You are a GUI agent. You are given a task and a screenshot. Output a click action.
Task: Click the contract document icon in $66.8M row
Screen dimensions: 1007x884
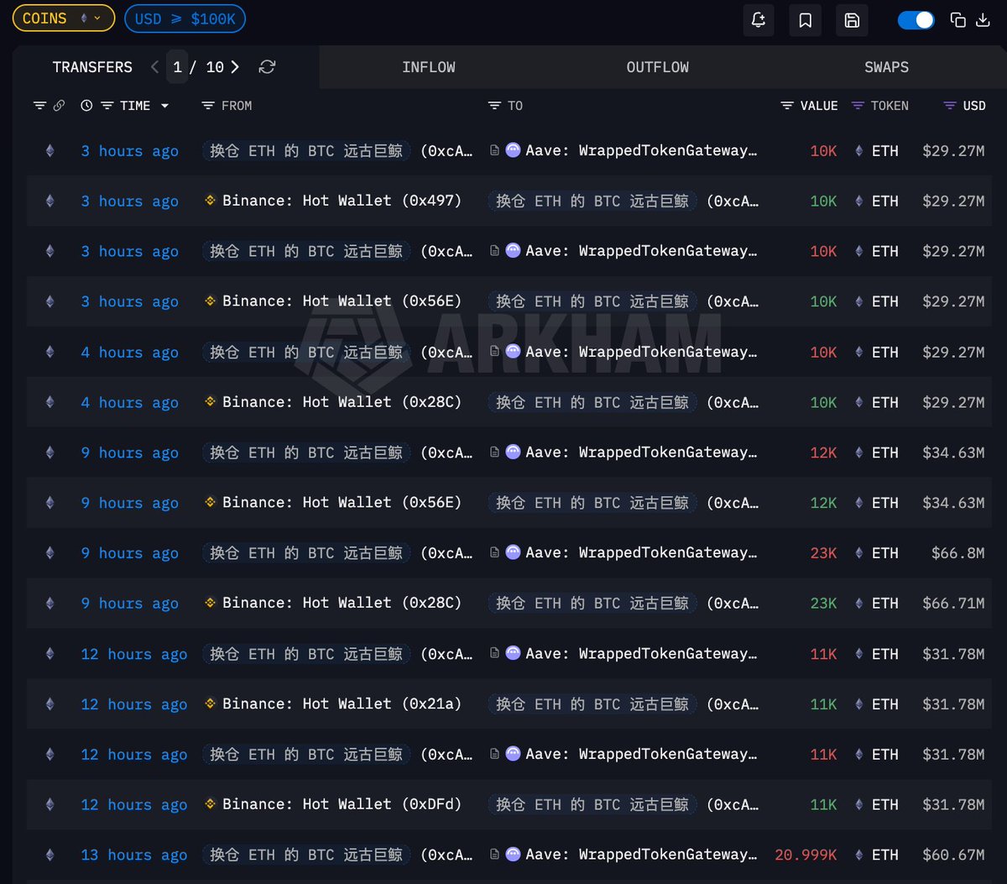pyautogui.click(x=494, y=553)
